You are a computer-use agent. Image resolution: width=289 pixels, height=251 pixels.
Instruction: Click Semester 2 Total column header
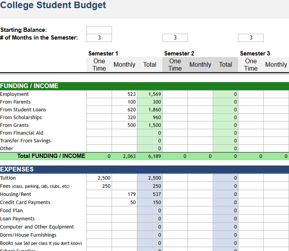tap(226, 64)
